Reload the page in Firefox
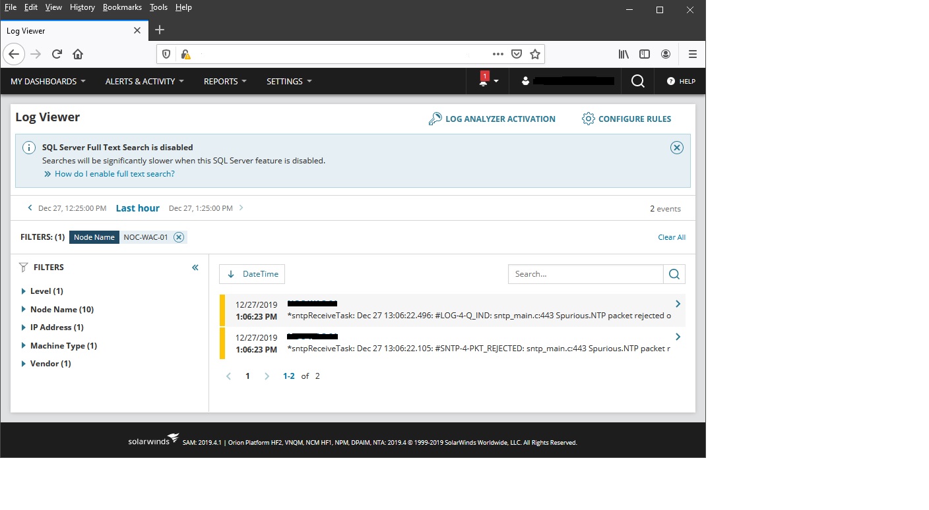This screenshot has height=510, width=929. click(57, 54)
